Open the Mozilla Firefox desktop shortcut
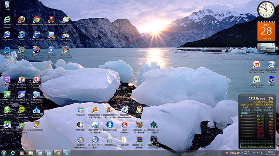Viewport: 279px width, 156px height. point(22,21)
